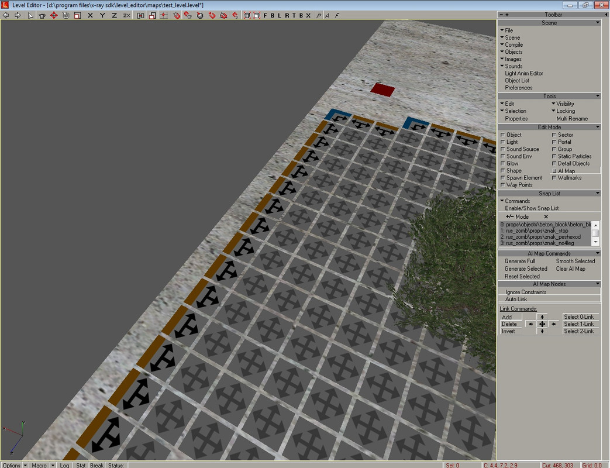The image size is (610, 468).
Task: Open Object List
Action: [517, 81]
